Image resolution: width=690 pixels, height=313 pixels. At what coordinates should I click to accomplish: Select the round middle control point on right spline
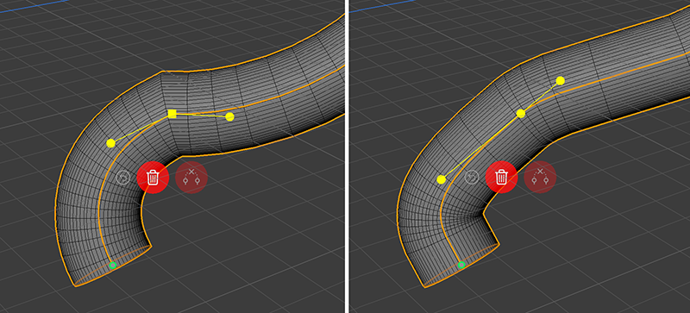tap(521, 114)
